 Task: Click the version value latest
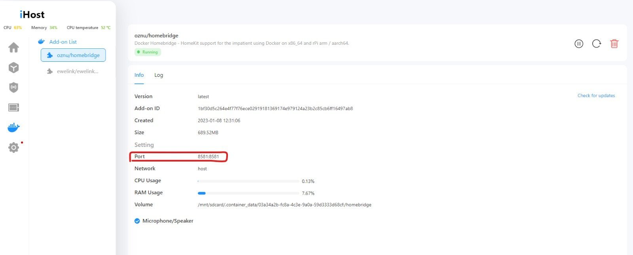(203, 97)
